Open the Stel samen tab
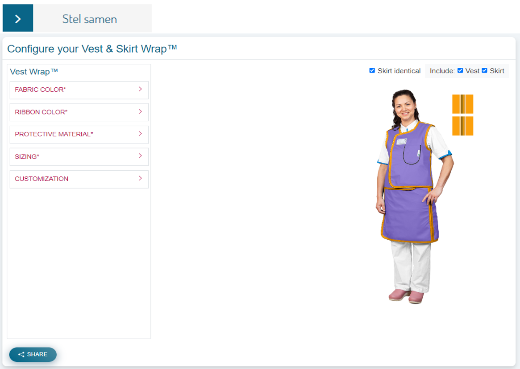 coord(90,19)
